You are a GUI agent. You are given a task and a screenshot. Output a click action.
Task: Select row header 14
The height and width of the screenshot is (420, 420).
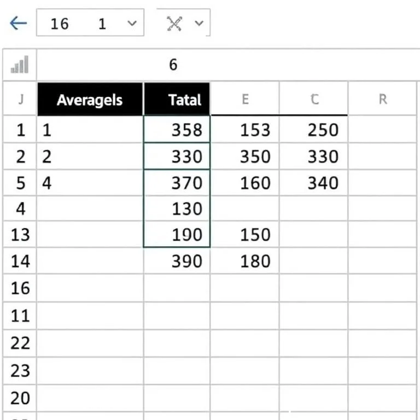(x=20, y=261)
